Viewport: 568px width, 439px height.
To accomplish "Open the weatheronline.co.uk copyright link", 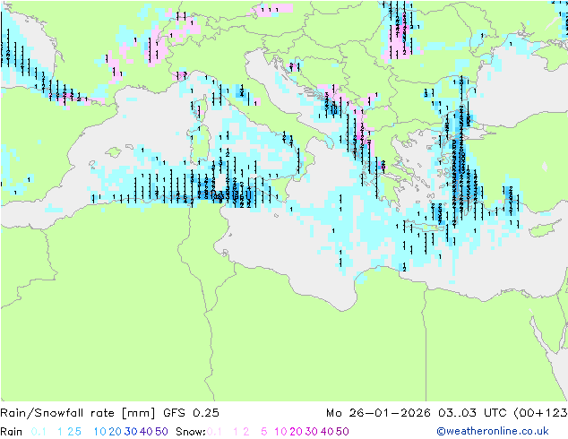I will (493, 431).
